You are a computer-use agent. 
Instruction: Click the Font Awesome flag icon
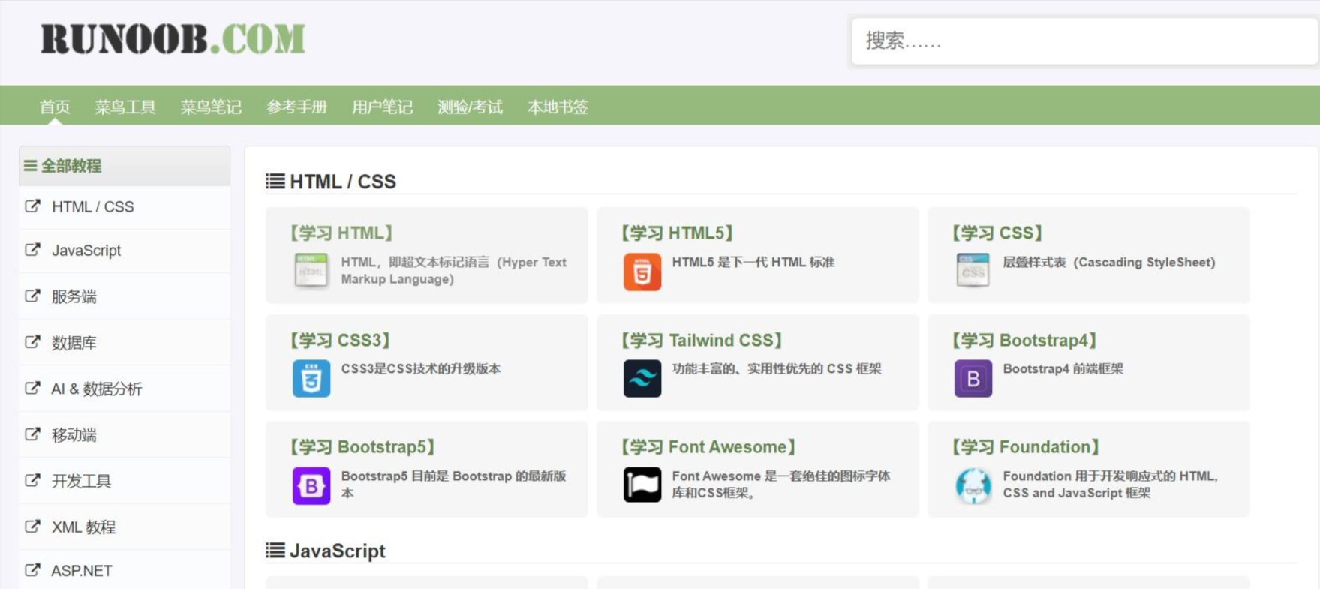pos(642,485)
